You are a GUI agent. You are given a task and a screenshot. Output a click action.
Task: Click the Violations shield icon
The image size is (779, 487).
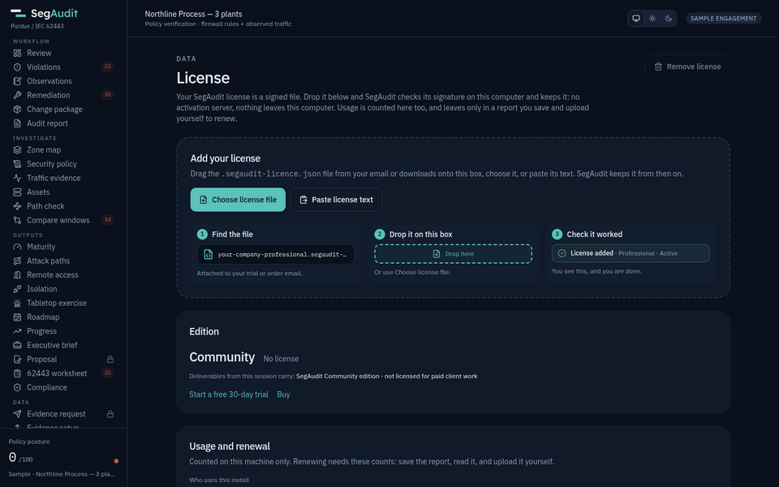click(x=17, y=67)
